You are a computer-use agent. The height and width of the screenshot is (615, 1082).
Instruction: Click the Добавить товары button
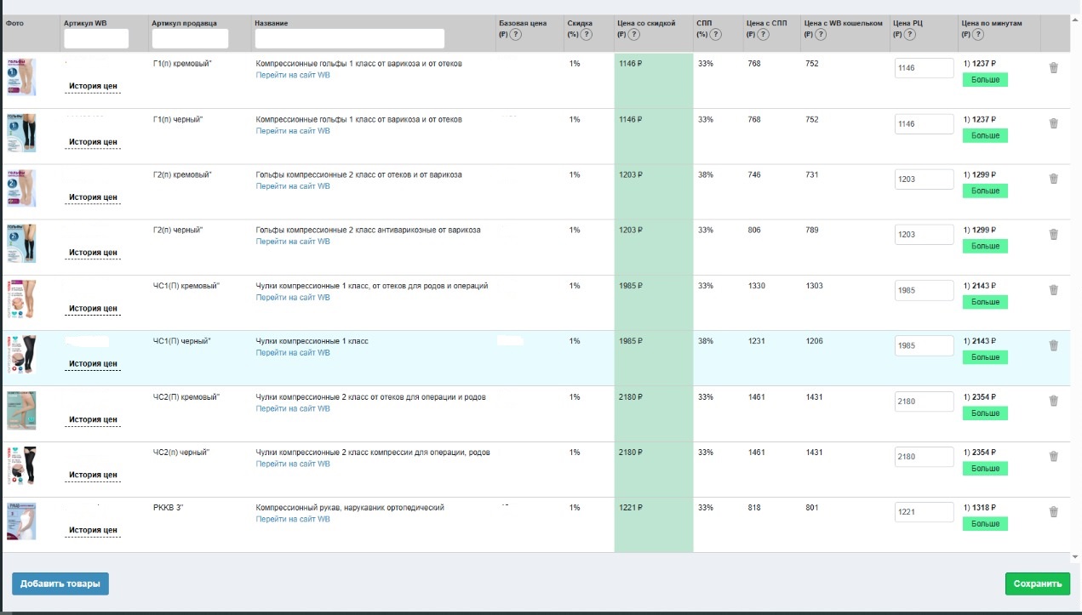tap(60, 584)
